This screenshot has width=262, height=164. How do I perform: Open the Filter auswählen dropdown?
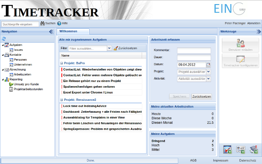(109, 48)
